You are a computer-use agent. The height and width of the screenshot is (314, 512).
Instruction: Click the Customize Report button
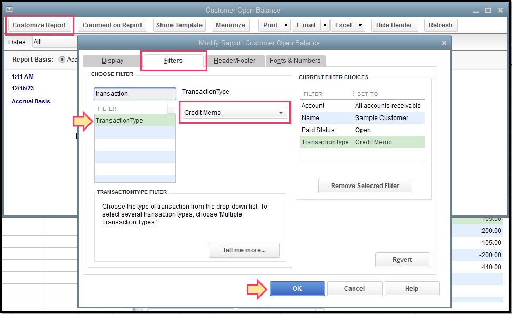[39, 25]
